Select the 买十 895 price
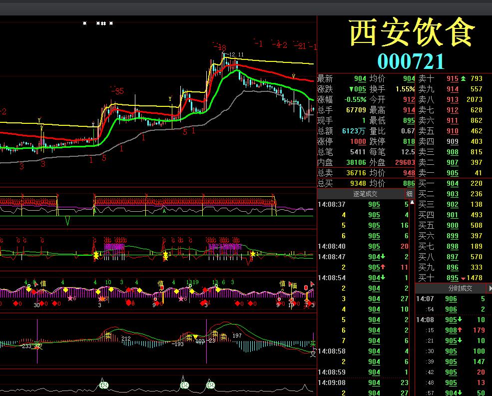The width and height of the screenshot is (492, 396). coord(453,278)
